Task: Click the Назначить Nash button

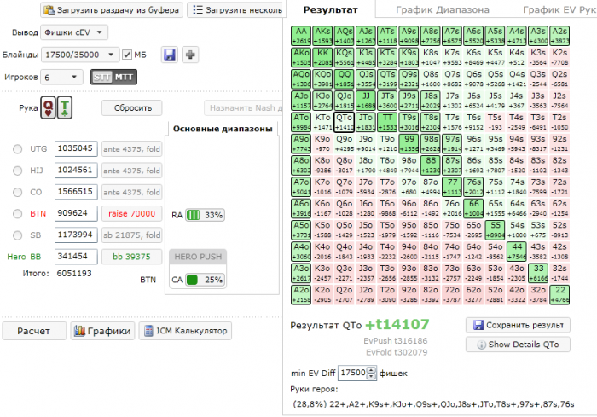Action: coord(244,108)
